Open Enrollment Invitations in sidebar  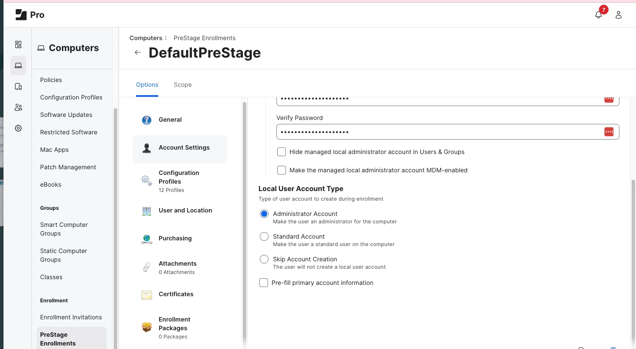(71, 317)
